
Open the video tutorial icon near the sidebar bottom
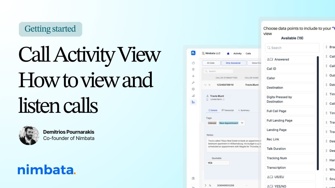tap(193, 178)
